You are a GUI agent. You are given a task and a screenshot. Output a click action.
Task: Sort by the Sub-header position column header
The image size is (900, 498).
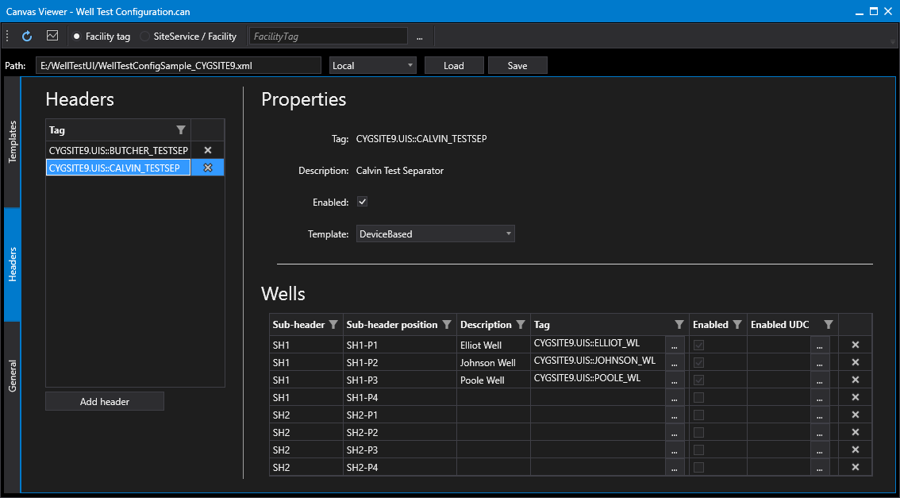[392, 325]
